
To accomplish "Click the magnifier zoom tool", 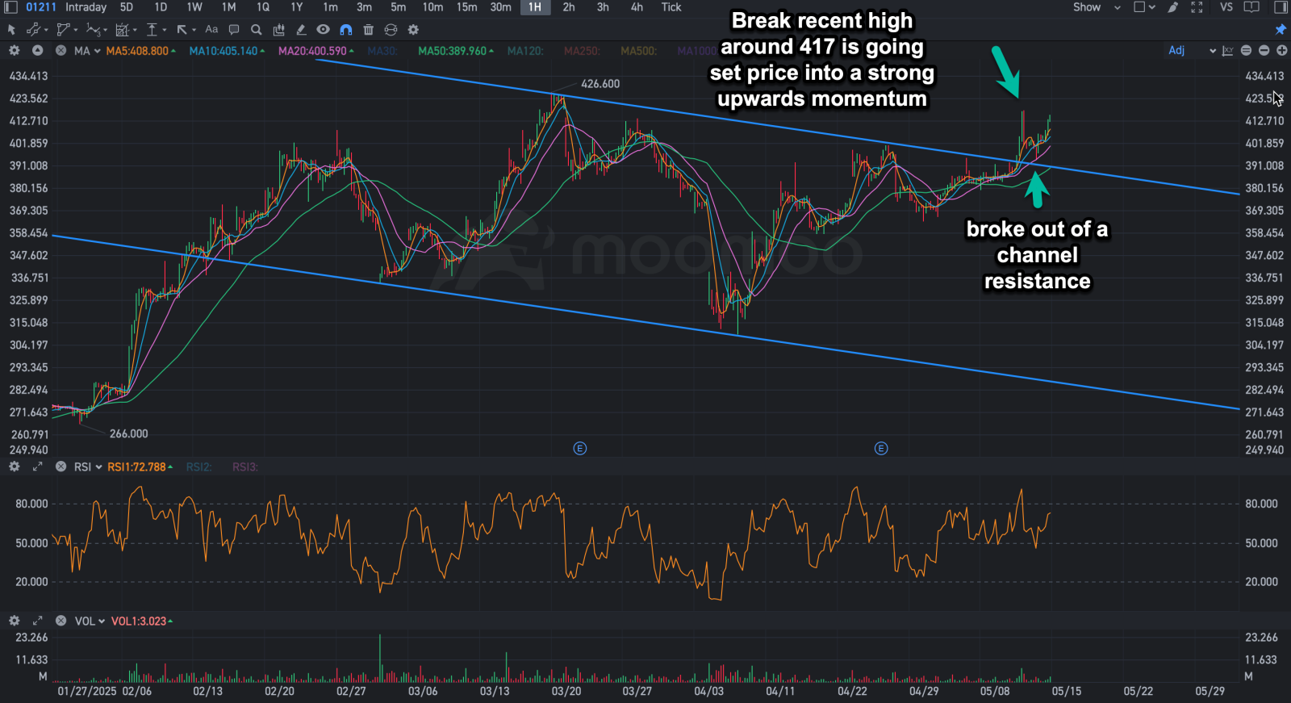I will [256, 29].
